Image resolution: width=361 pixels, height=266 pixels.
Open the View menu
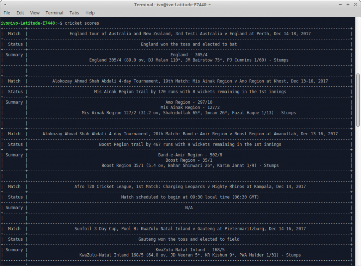tap(35, 13)
